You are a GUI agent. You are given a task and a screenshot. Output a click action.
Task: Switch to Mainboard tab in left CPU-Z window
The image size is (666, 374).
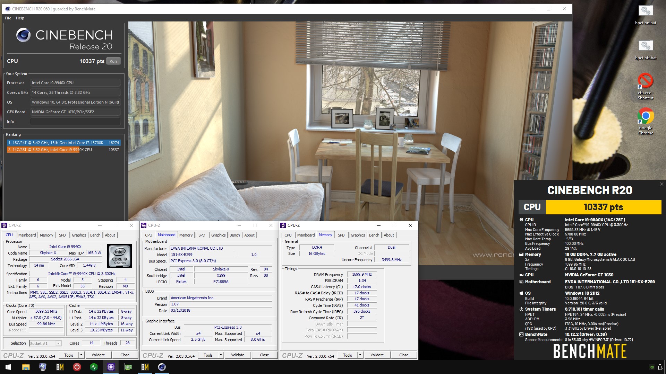point(27,235)
